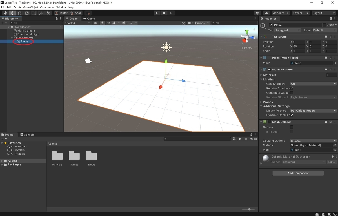Toggle scene lighting bulb icon

(x=103, y=23)
